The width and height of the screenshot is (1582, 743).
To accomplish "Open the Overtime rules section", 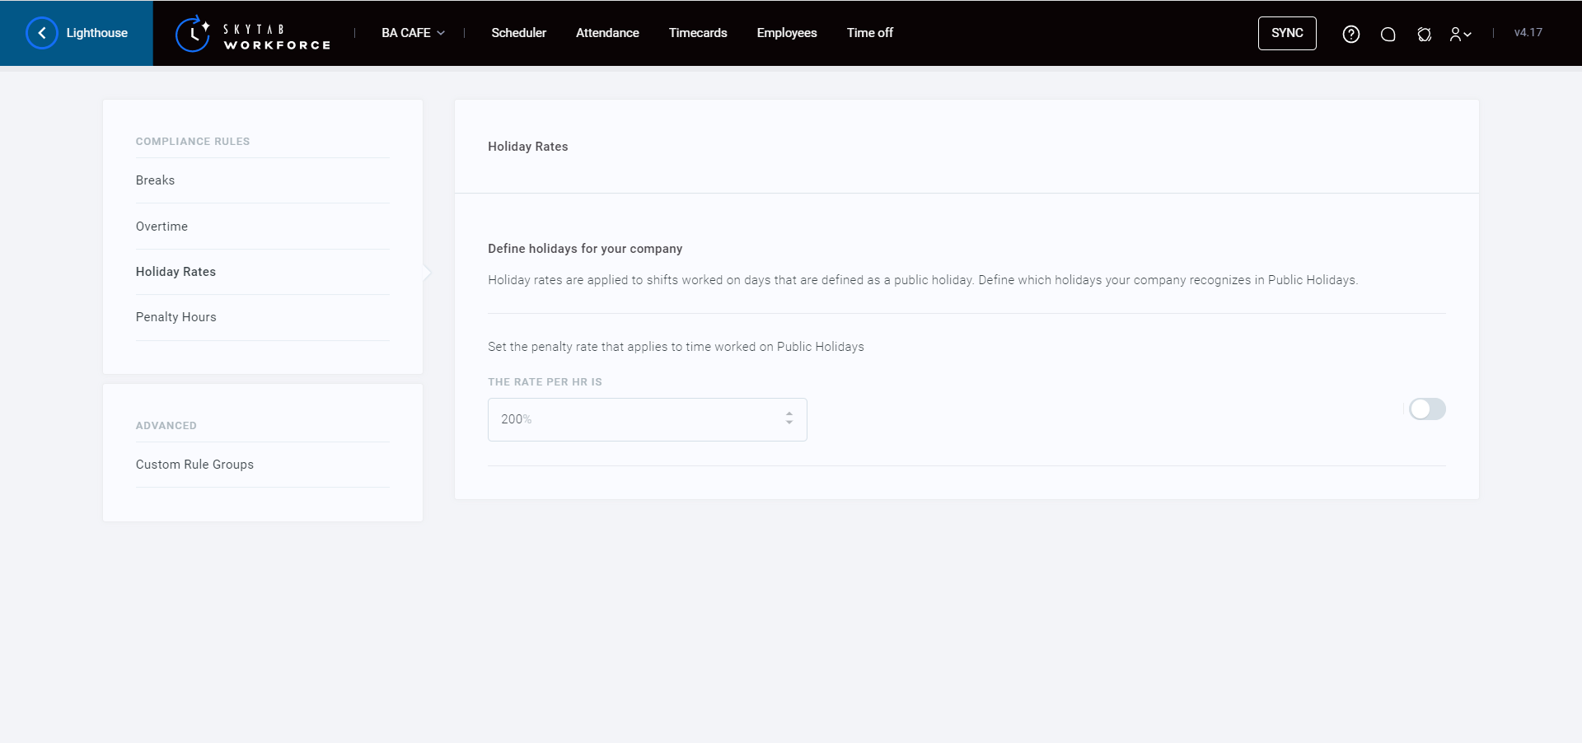I will click(161, 227).
